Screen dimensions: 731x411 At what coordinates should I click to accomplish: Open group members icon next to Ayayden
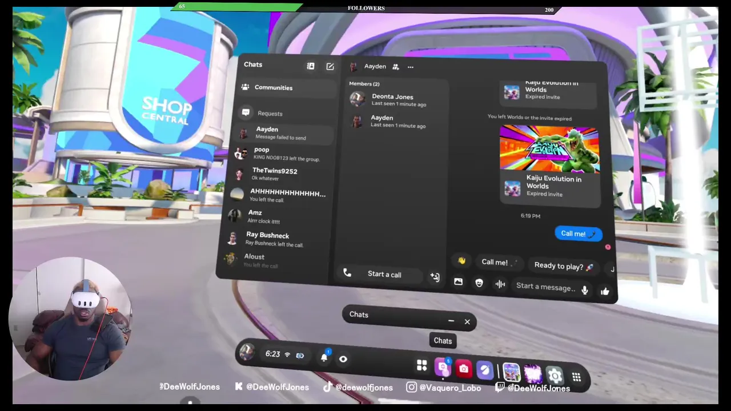click(395, 67)
